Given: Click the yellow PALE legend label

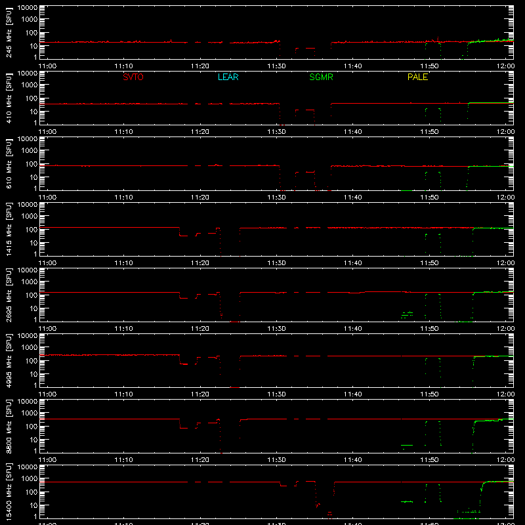Looking at the screenshot, I should (x=417, y=77).
